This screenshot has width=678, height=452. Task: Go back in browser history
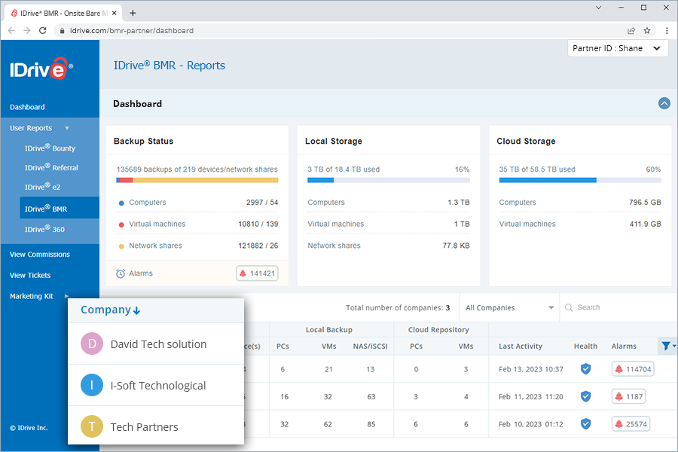(11, 30)
